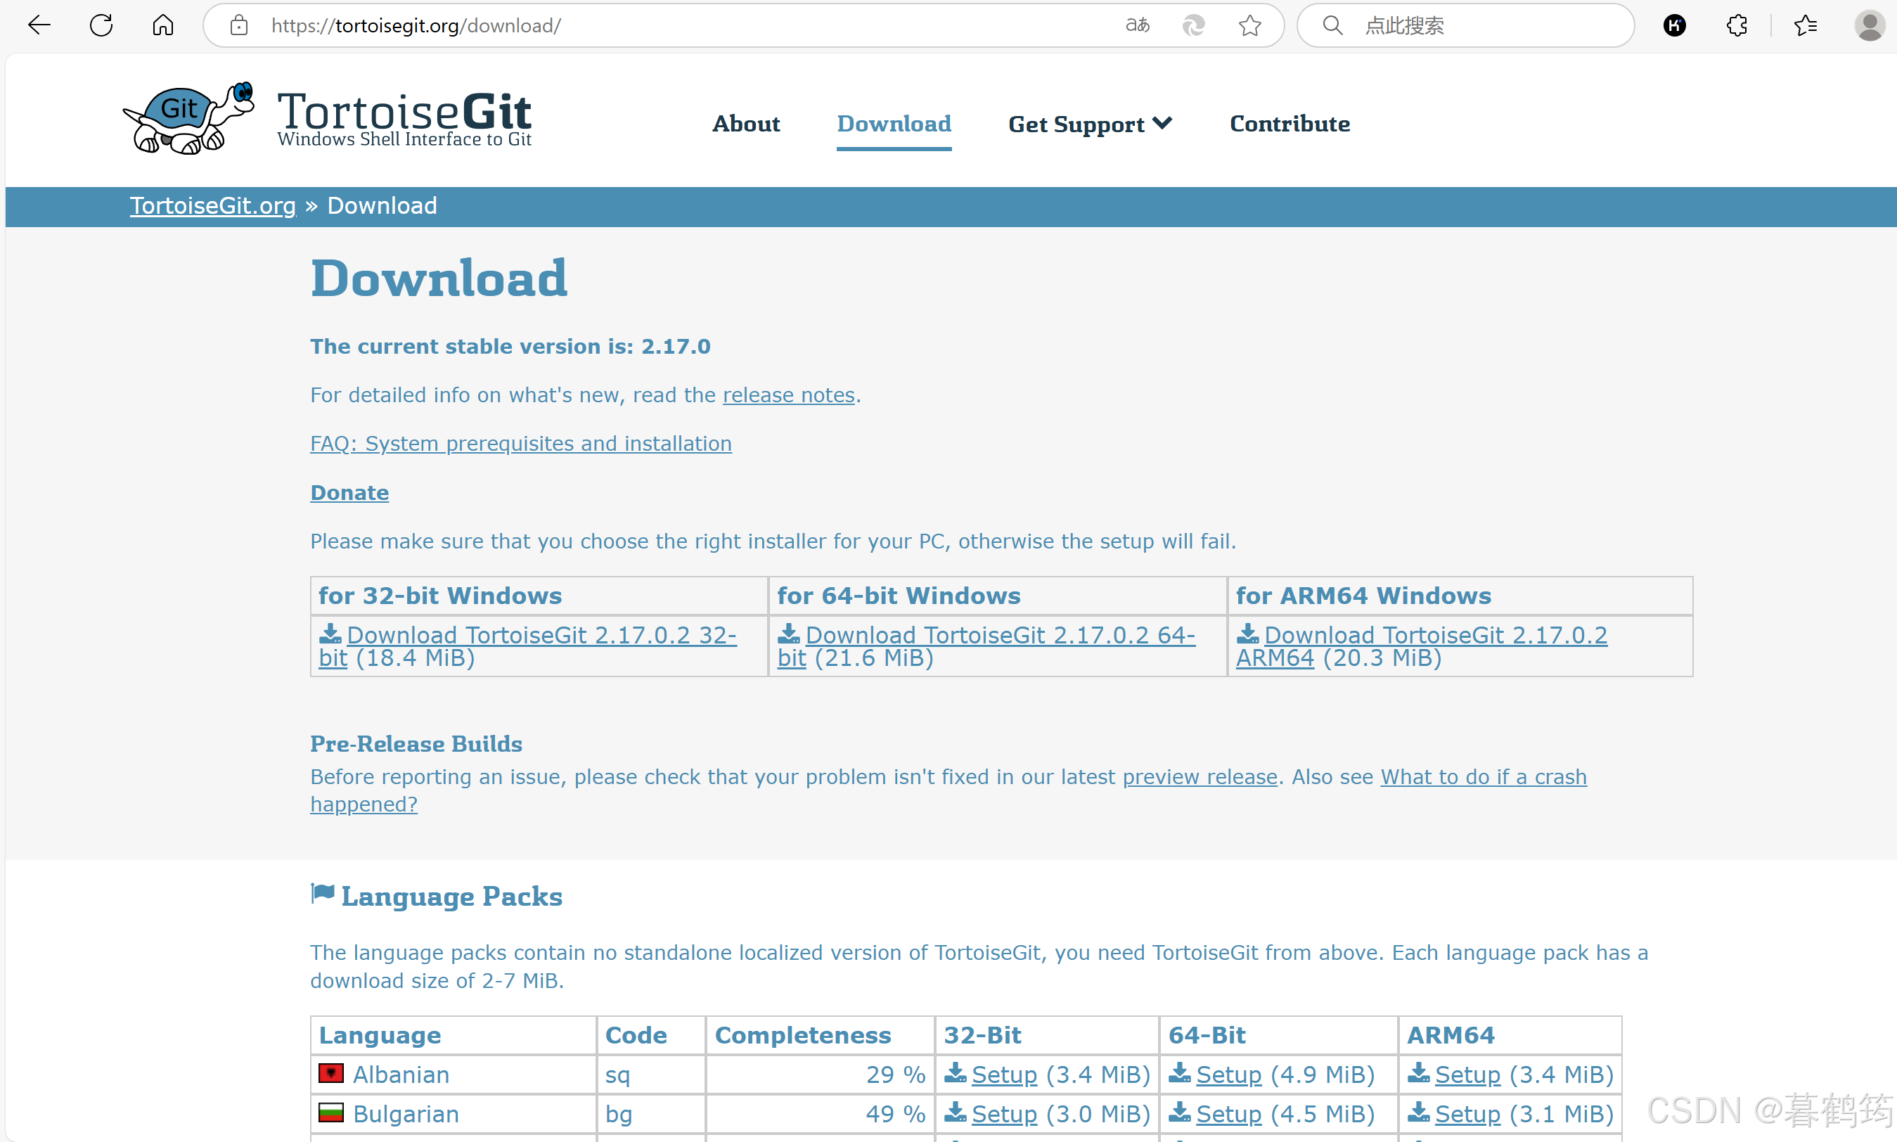1897x1142 pixels.
Task: Open the read-aloud/translate icon in address bar
Action: [1137, 25]
